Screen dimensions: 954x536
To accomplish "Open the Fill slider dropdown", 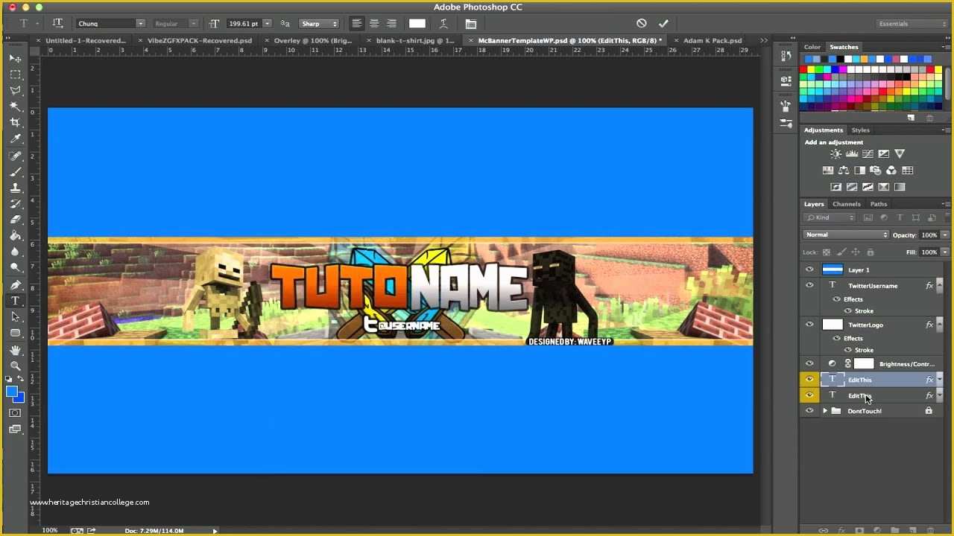I will coord(944,252).
